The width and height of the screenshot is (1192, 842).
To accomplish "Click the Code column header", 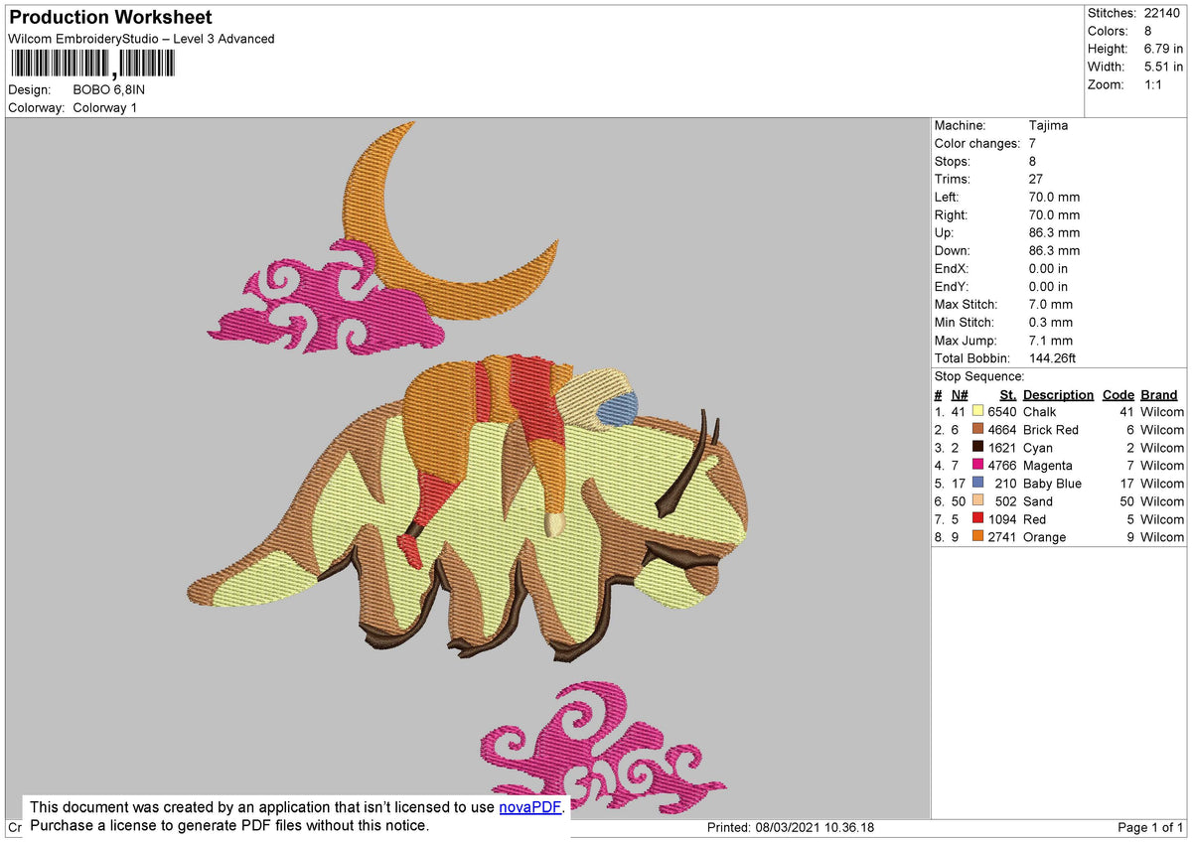I will pos(1117,394).
